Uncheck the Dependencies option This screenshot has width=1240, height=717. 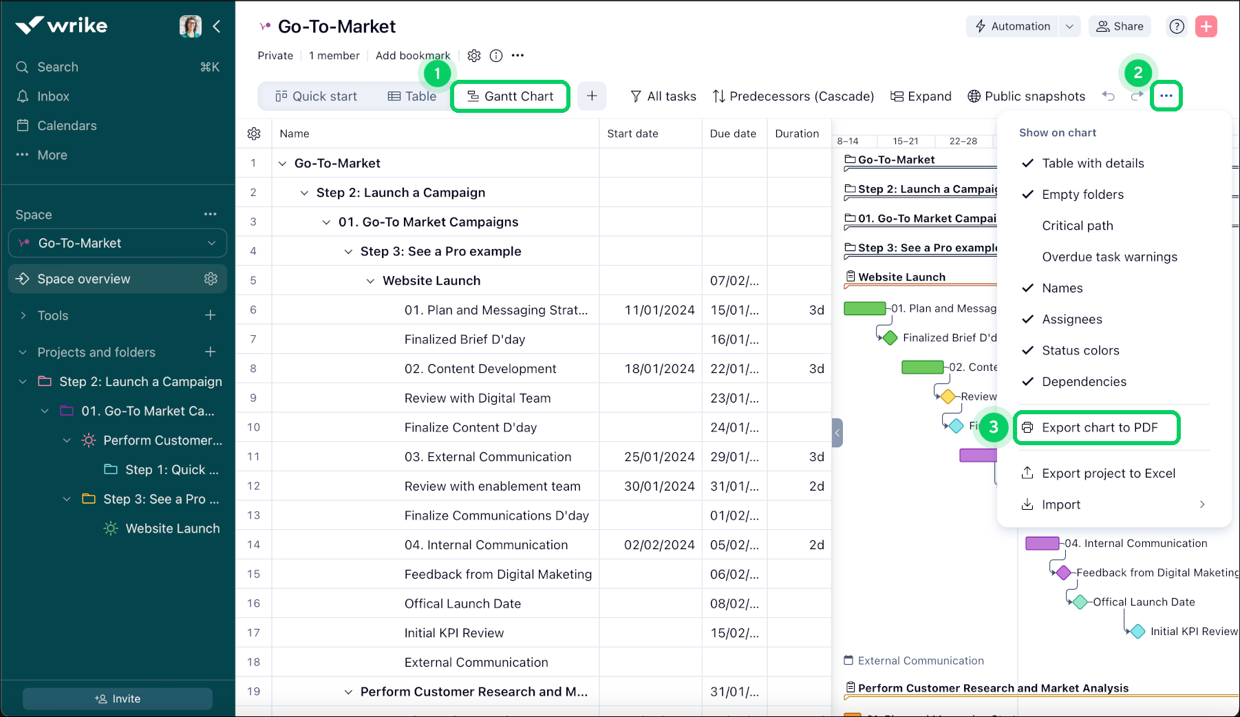click(1084, 381)
